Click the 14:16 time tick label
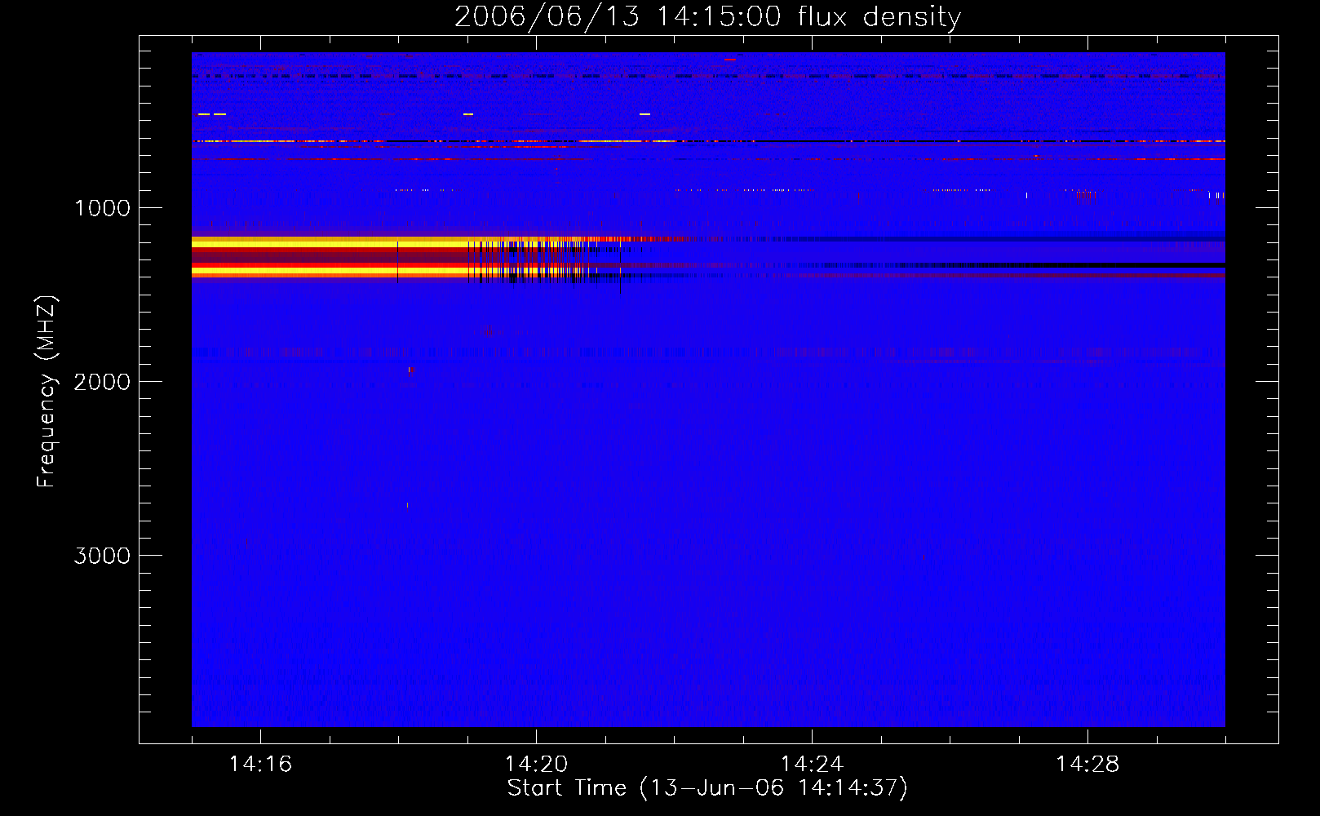This screenshot has height=816, width=1320. coord(260,764)
